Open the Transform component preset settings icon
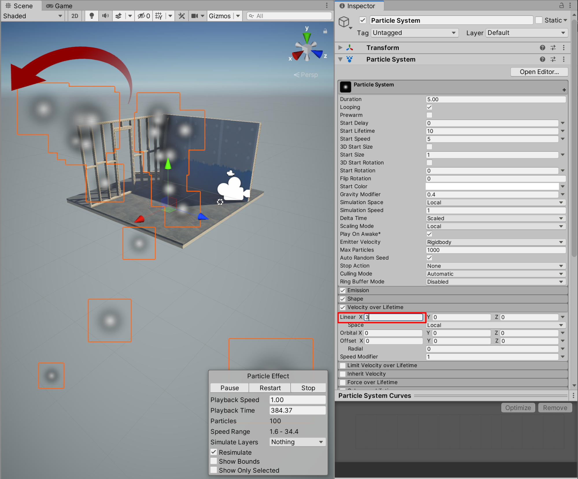The height and width of the screenshot is (479, 578). (553, 48)
